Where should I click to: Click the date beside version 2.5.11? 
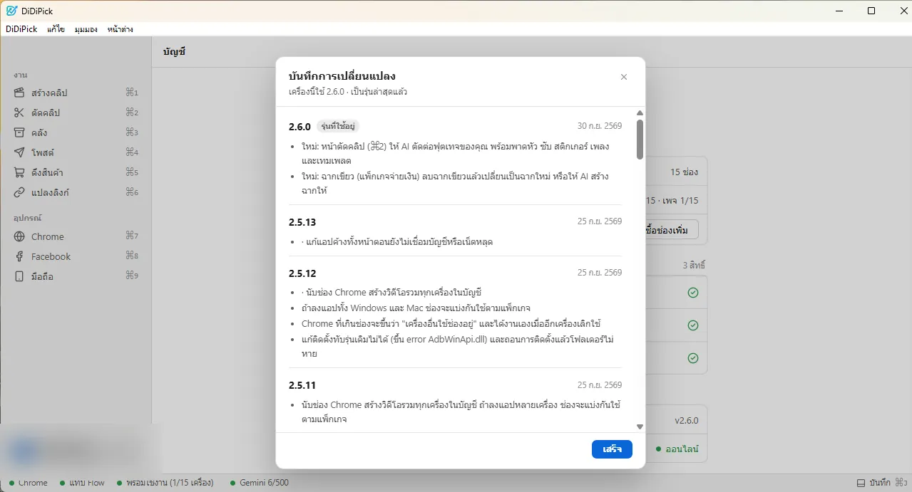[x=600, y=384]
